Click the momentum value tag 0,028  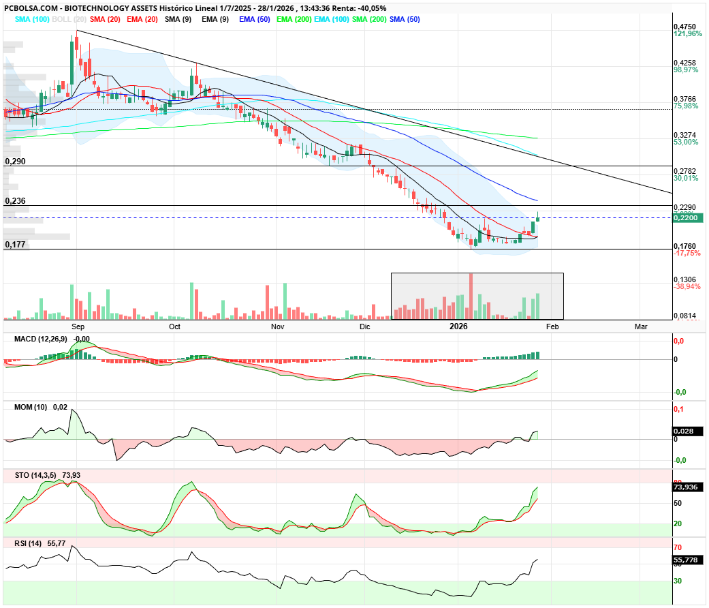(684, 431)
